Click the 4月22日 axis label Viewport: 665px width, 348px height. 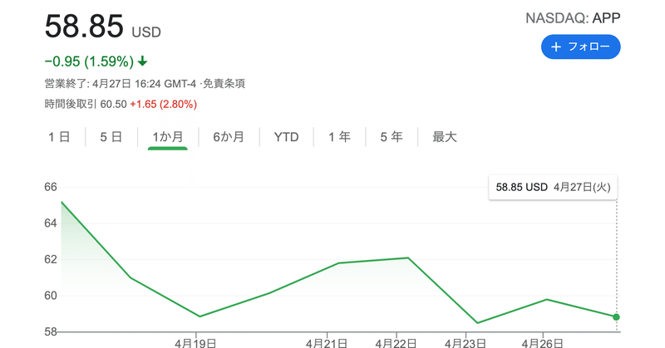[396, 342]
